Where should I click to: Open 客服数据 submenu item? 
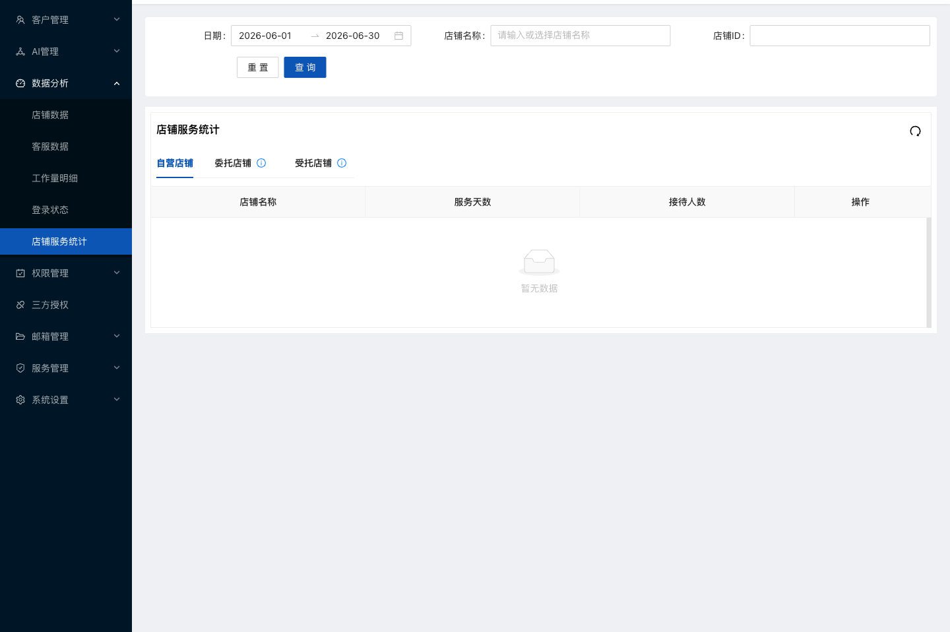click(66, 146)
